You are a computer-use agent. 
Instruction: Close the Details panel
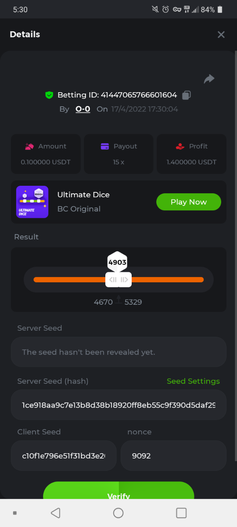221,34
